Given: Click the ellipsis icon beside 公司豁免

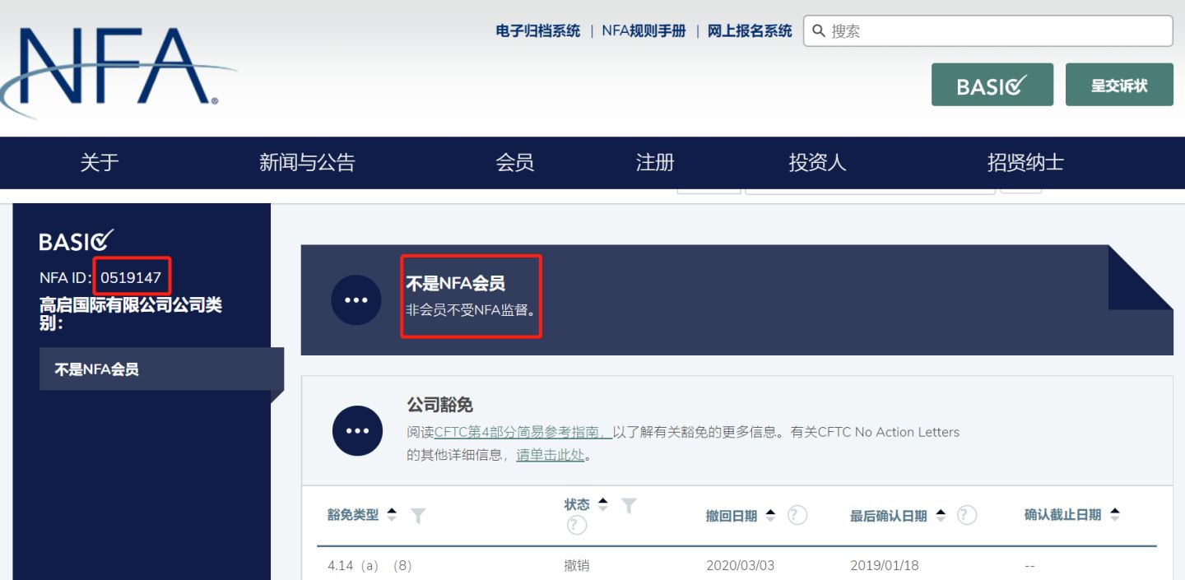Looking at the screenshot, I should tap(357, 430).
